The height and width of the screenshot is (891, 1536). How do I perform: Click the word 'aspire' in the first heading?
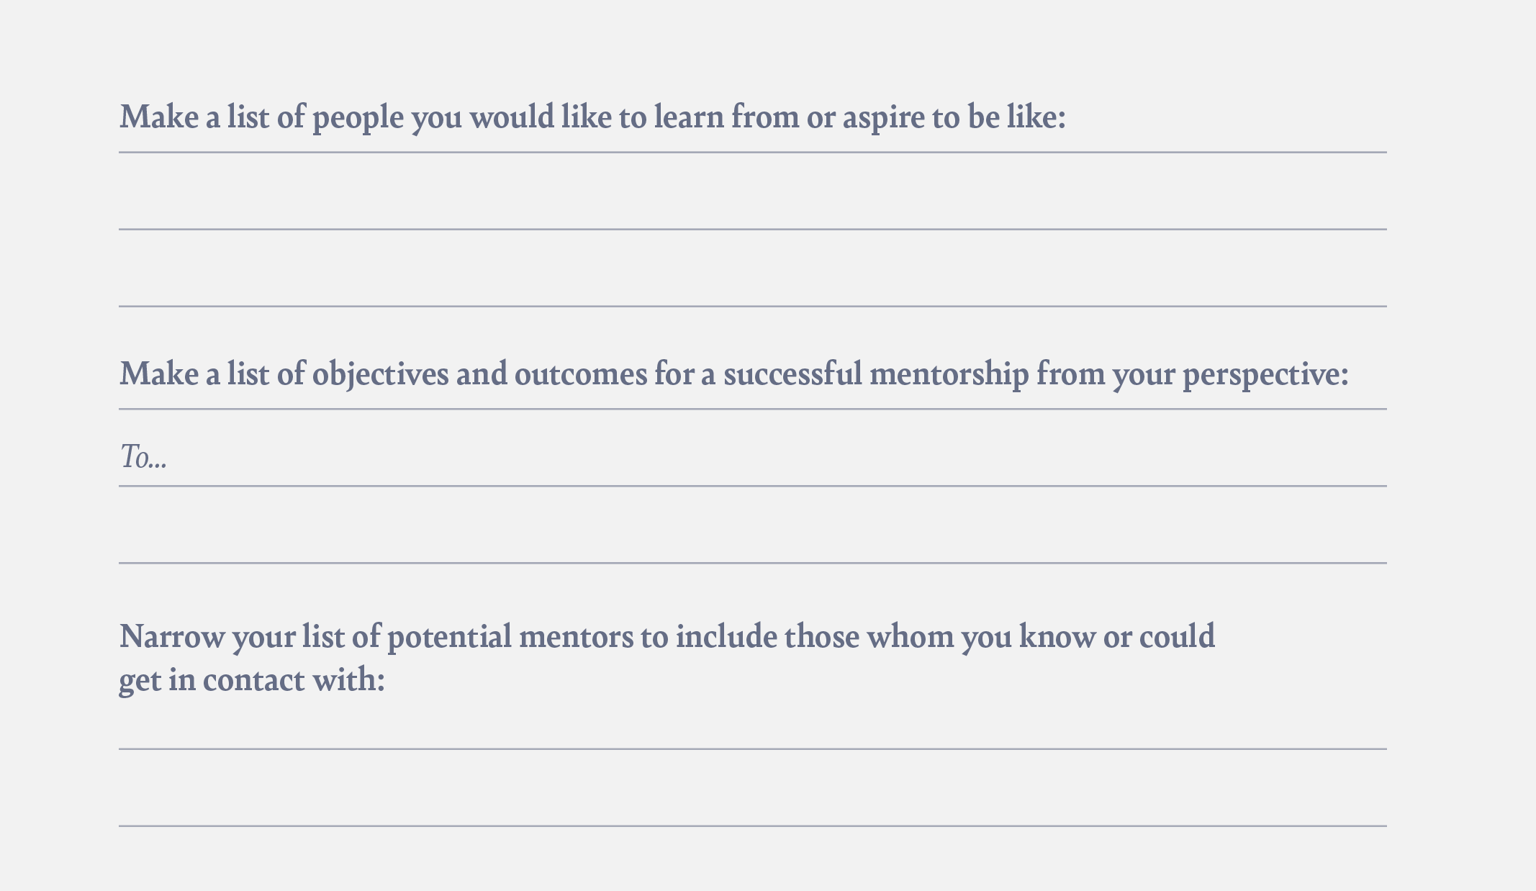pos(883,119)
